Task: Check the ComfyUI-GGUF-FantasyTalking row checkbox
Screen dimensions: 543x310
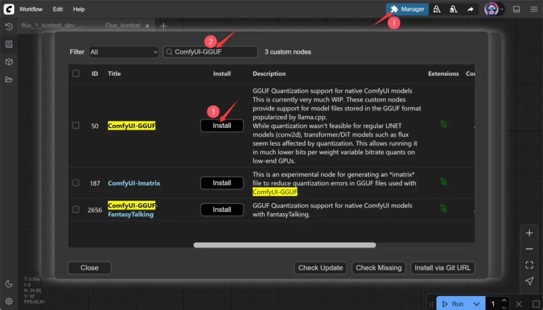Action: (75, 209)
